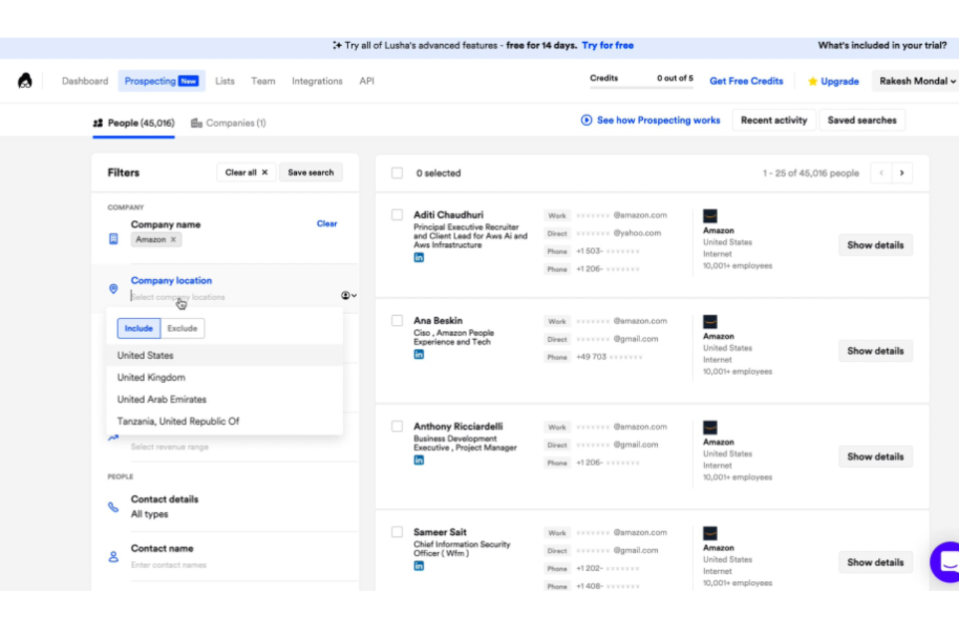Screen dimensions: 959x640
Task: Show details for Sameer Sait
Action: (x=875, y=562)
